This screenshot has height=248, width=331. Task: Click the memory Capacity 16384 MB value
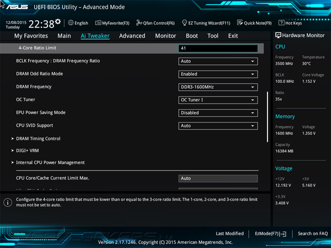(x=284, y=151)
